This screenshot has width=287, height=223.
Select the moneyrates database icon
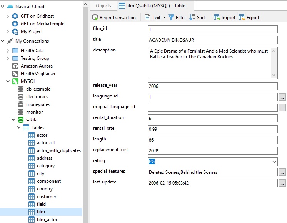coord(21,104)
